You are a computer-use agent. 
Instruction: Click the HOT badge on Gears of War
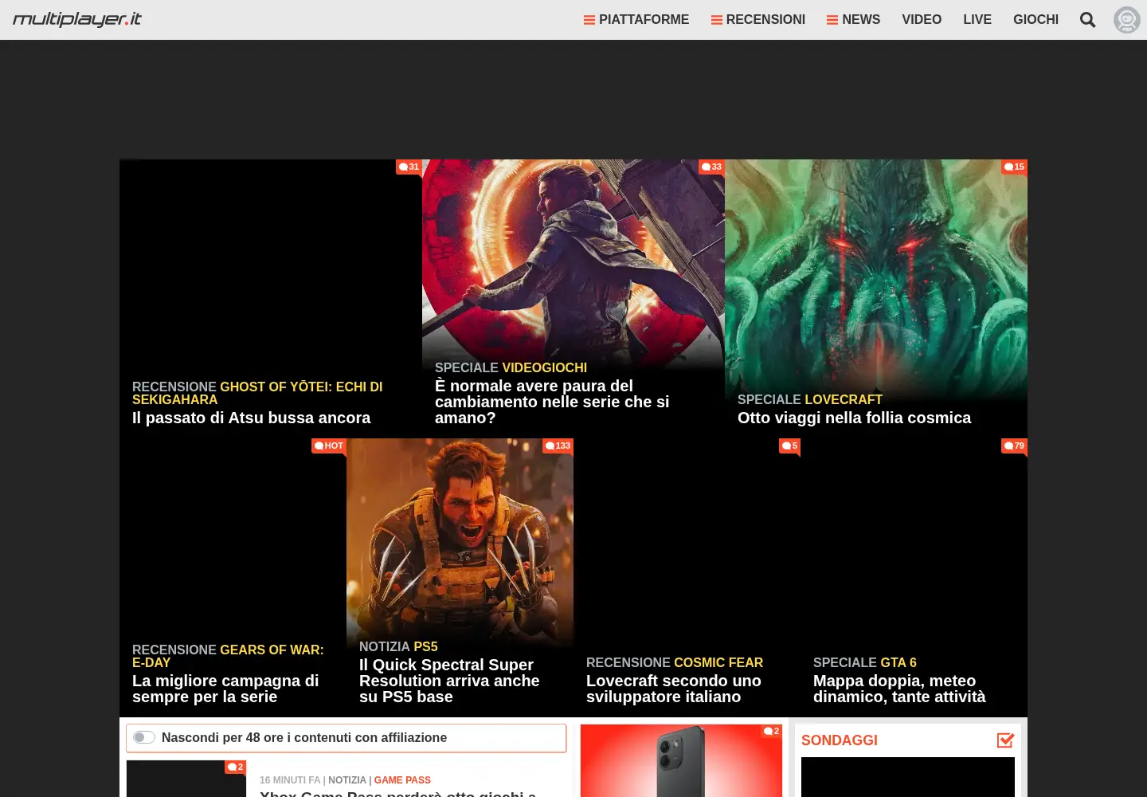click(329, 446)
